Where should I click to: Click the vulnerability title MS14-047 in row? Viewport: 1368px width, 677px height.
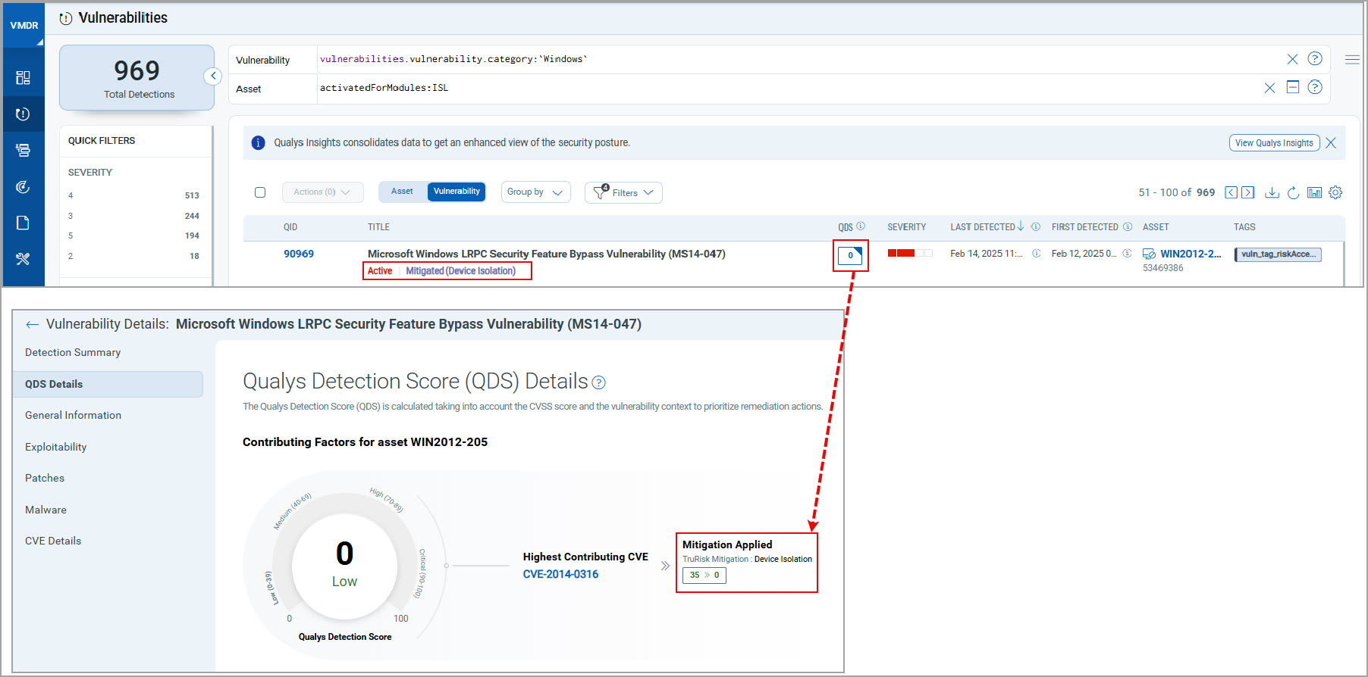click(546, 254)
